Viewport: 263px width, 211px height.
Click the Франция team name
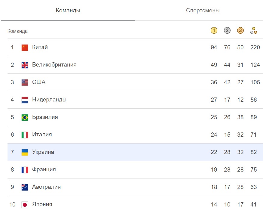44,169
